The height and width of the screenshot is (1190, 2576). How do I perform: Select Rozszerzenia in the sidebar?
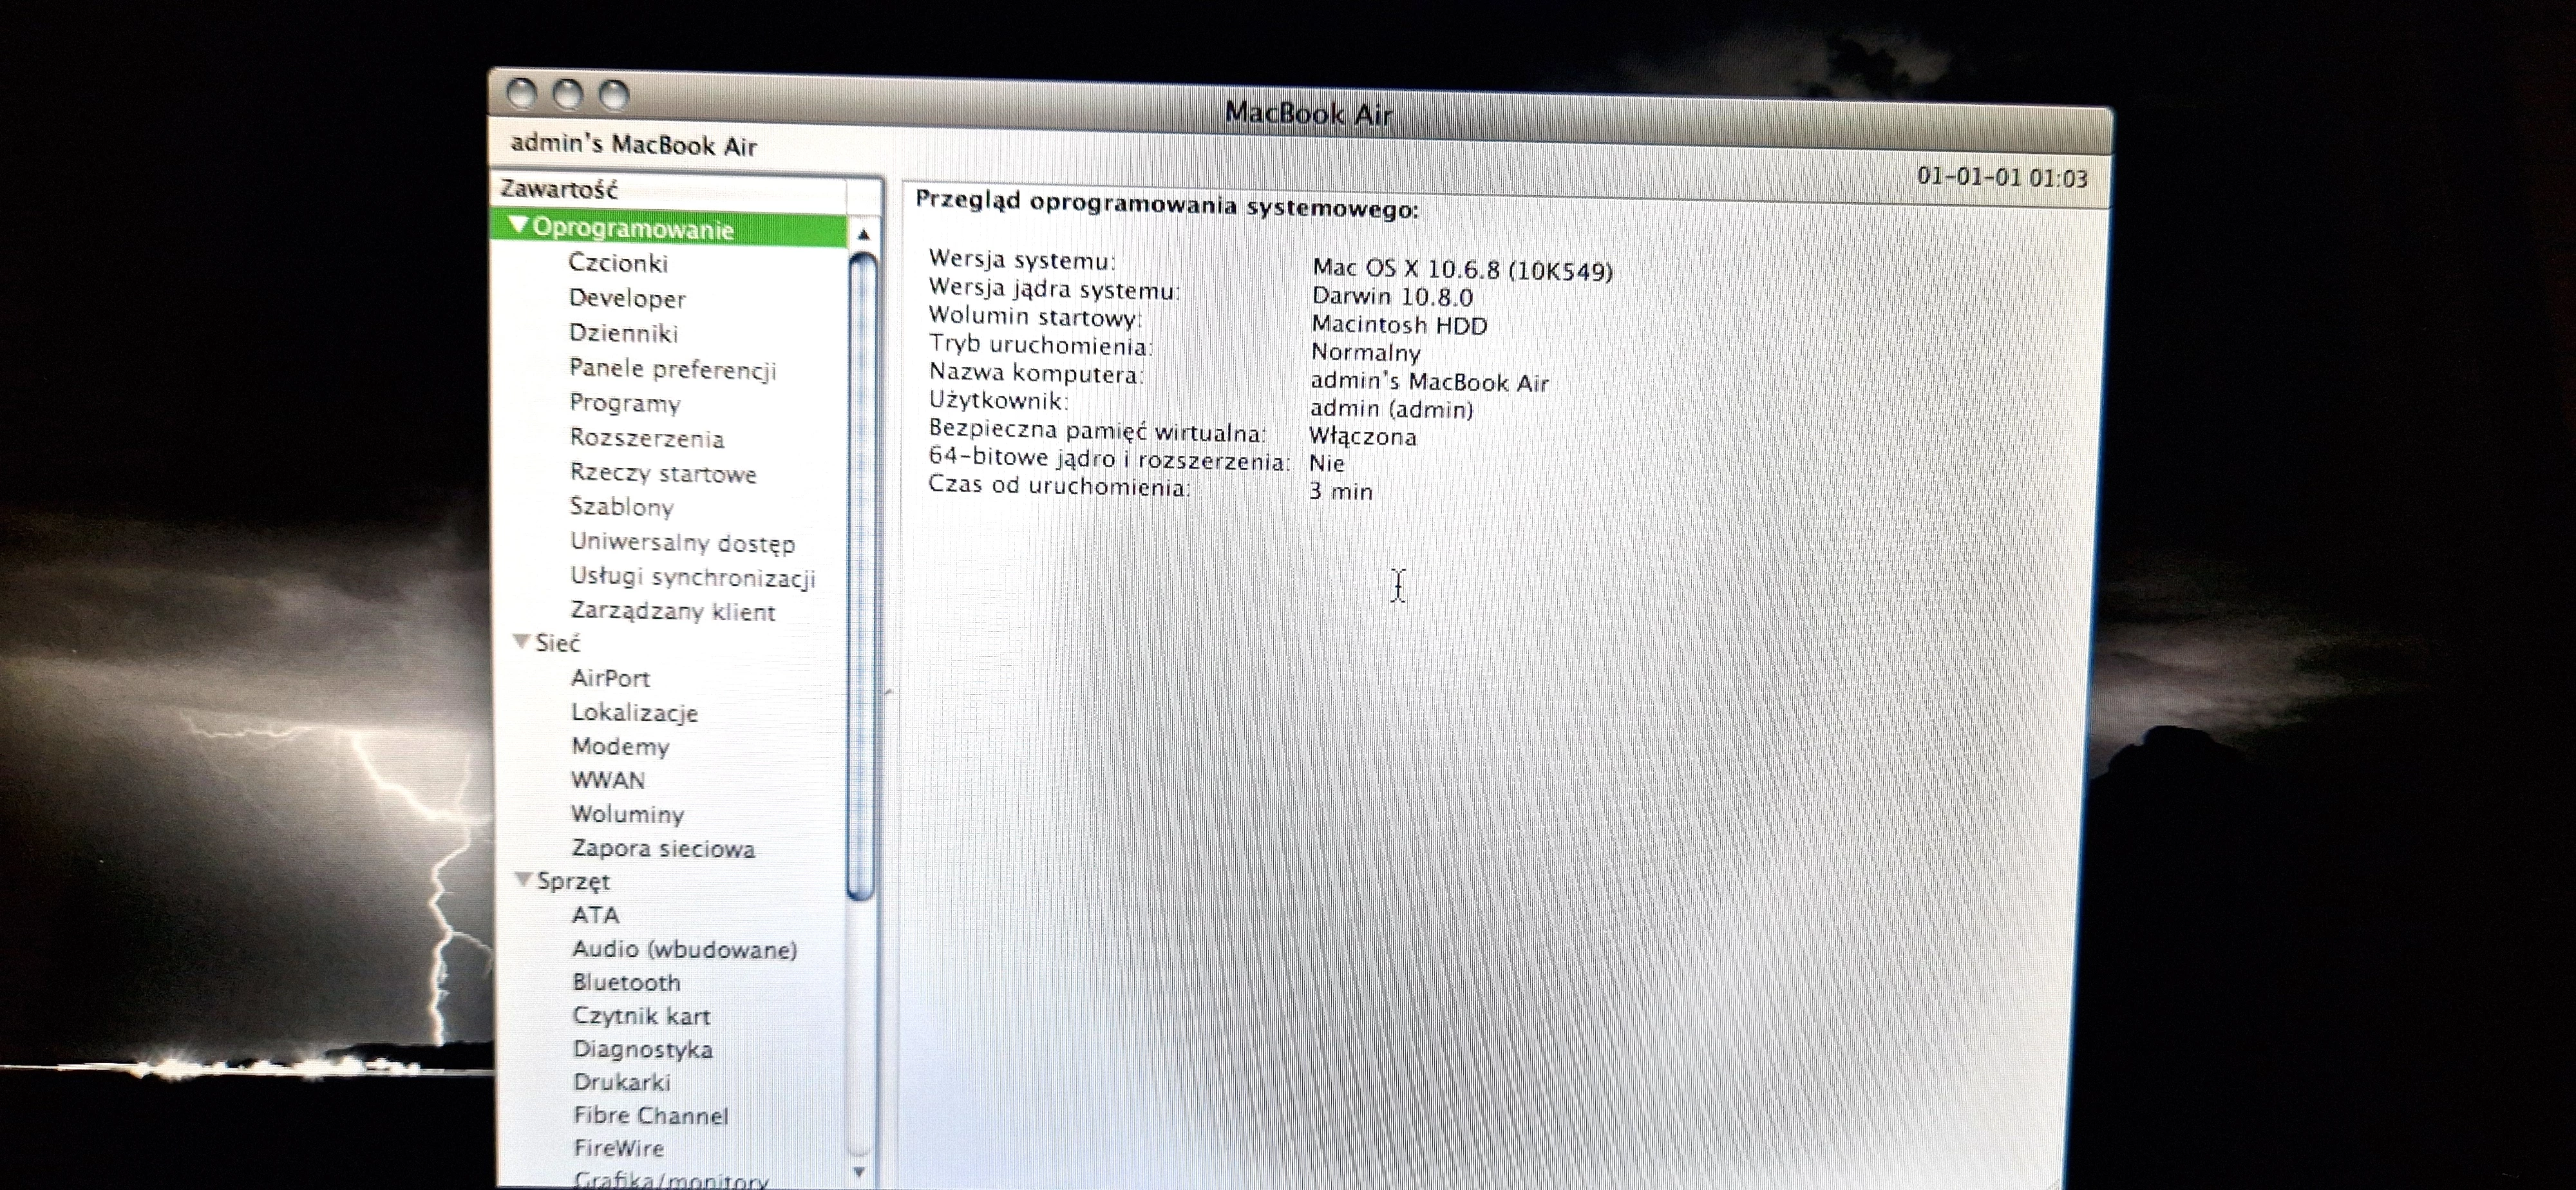tap(647, 438)
